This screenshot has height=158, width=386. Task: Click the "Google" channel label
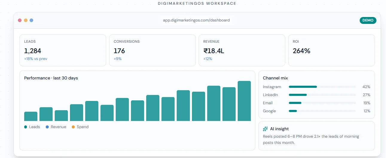[x=269, y=111]
